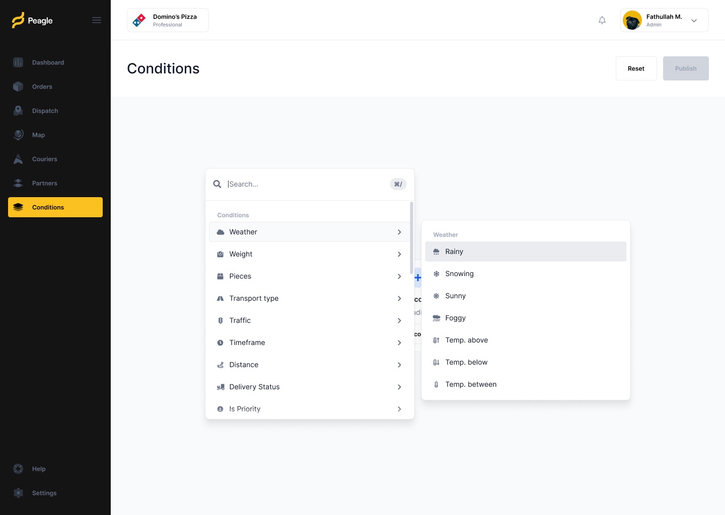
Task: Click the Dashboard chart icon in the sidebar
Action: (18, 62)
